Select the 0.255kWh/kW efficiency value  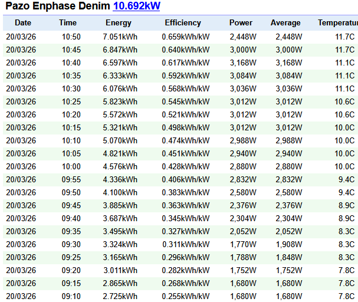[x=186, y=297]
